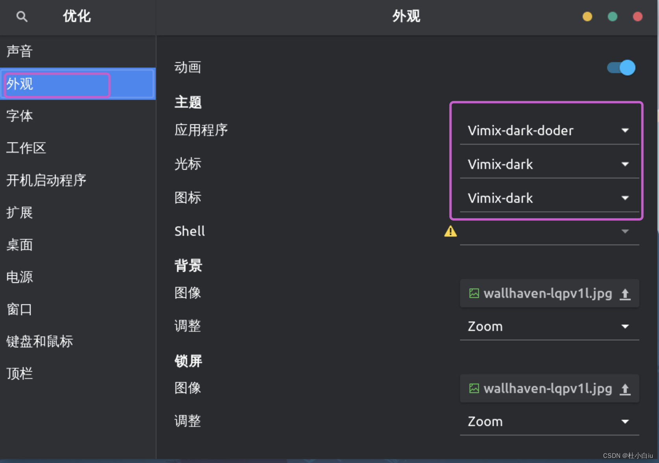Open the 图标 icon theme dropdown
659x463 pixels.
pos(550,198)
